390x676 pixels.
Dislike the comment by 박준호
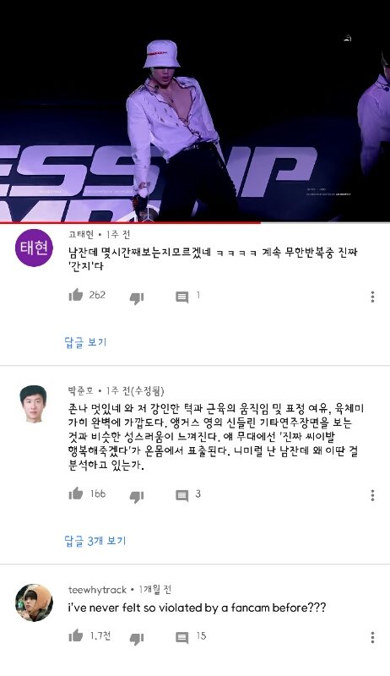(137, 496)
